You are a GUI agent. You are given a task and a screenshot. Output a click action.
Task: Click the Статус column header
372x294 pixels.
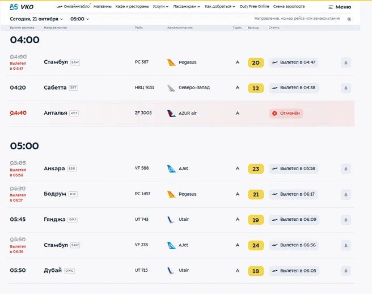click(274, 28)
